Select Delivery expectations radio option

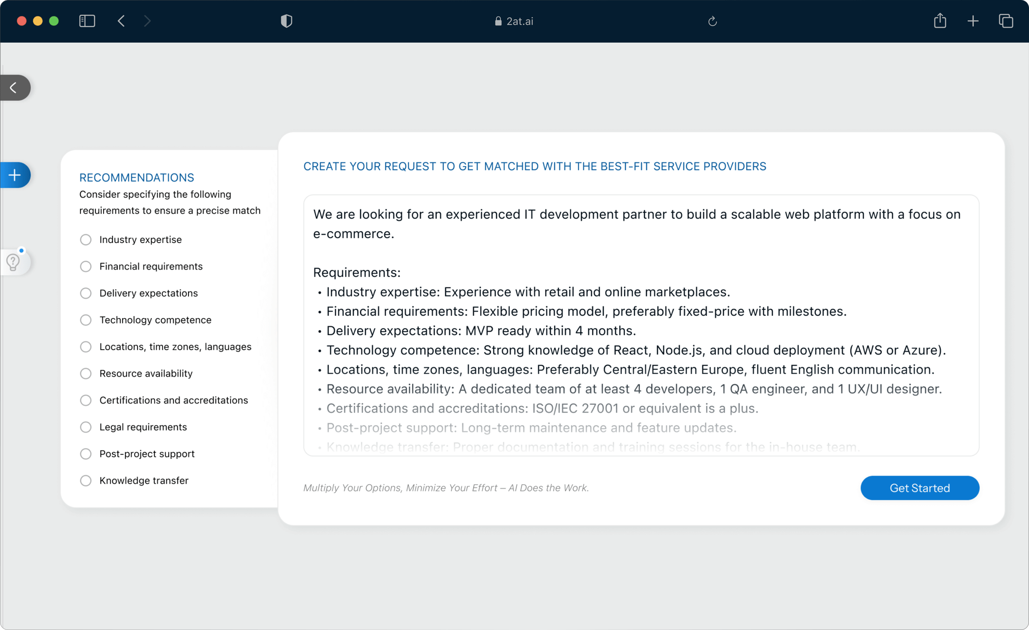click(x=86, y=293)
